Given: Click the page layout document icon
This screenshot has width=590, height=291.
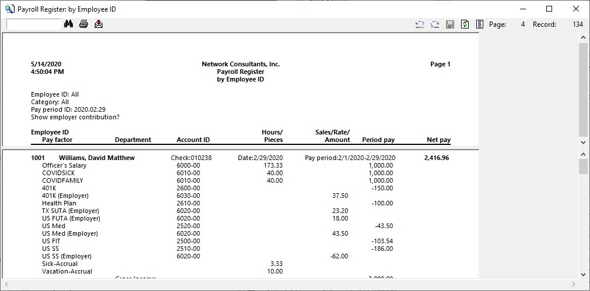Looking at the screenshot, I should point(480,24).
